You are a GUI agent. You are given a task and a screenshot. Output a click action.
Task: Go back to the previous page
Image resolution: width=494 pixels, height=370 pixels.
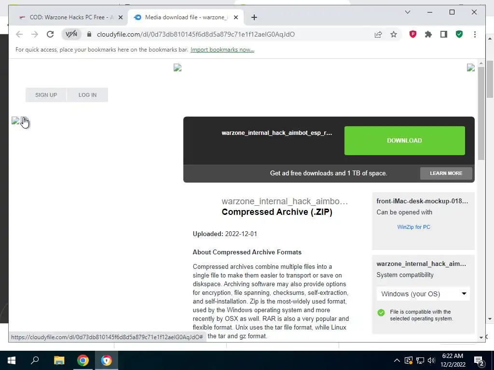19,34
